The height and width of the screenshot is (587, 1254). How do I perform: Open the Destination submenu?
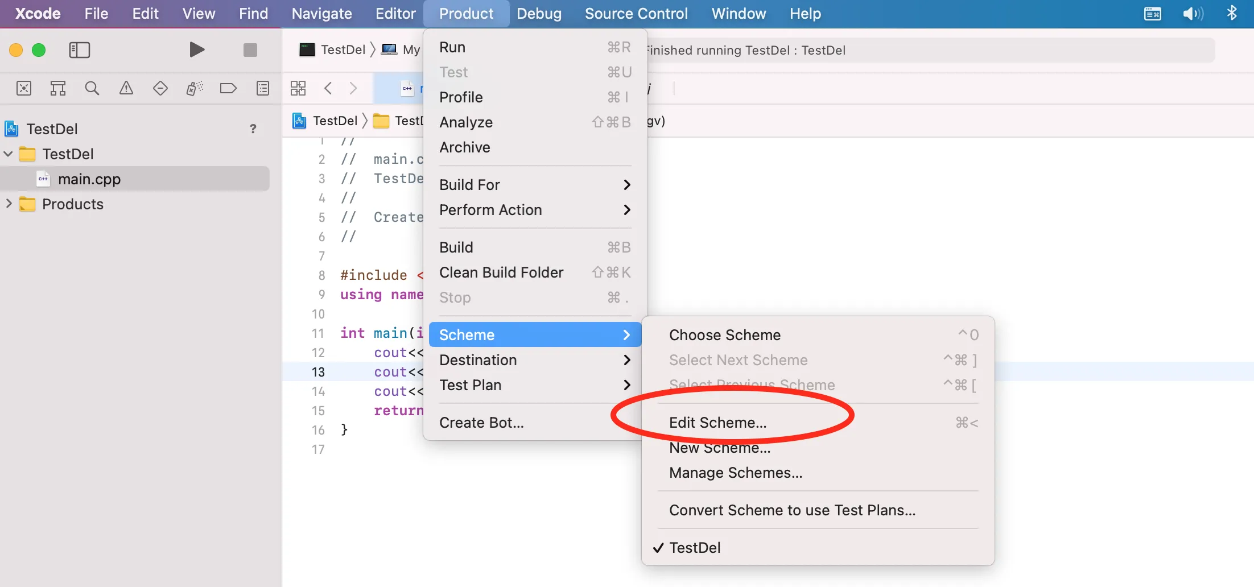click(535, 360)
